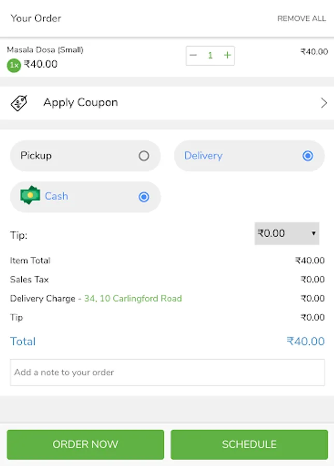This screenshot has width=334, height=466.
Task: Increase Masala Dosa quantity with plus
Action: (227, 55)
